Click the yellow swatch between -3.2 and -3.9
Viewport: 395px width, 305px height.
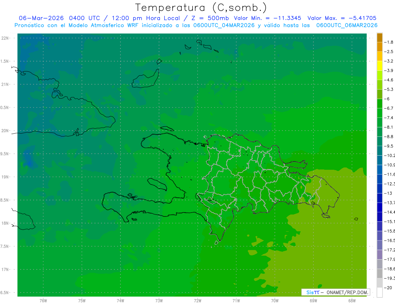click(380, 66)
